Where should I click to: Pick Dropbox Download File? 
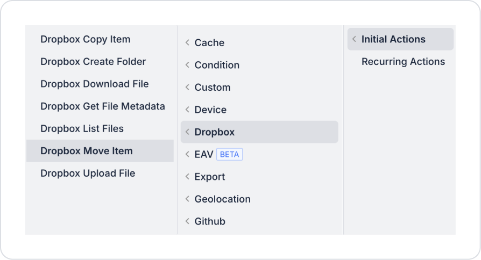coord(100,84)
